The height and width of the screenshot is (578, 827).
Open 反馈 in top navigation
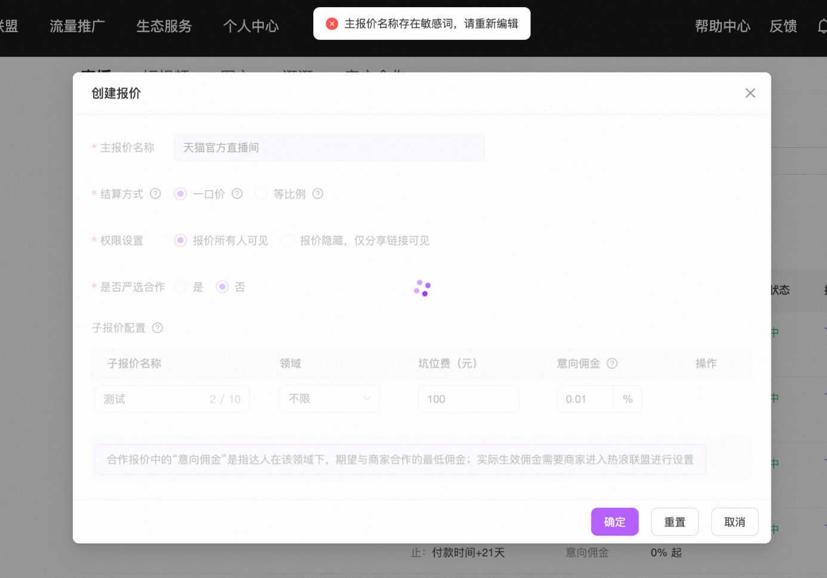click(x=783, y=26)
